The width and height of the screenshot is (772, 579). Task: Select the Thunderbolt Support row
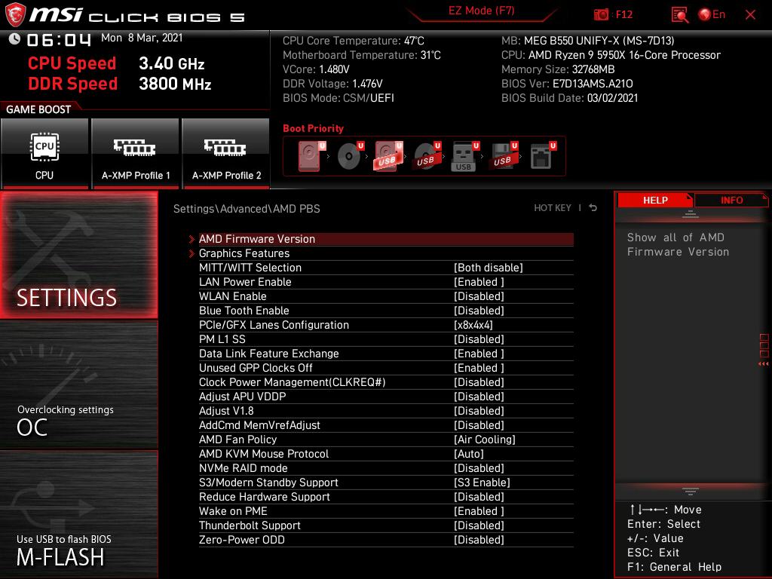click(386, 525)
